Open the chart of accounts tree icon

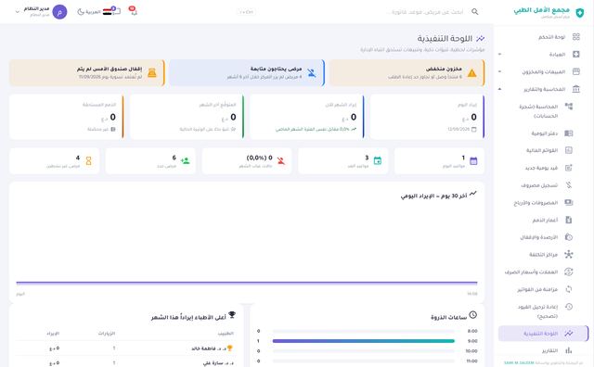tap(569, 107)
